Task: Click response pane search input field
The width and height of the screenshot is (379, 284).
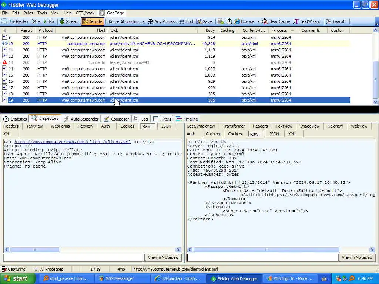Action: point(262,257)
